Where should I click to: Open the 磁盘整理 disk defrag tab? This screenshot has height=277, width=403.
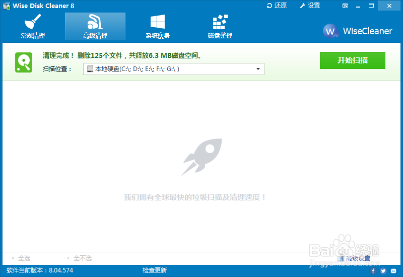(220, 27)
